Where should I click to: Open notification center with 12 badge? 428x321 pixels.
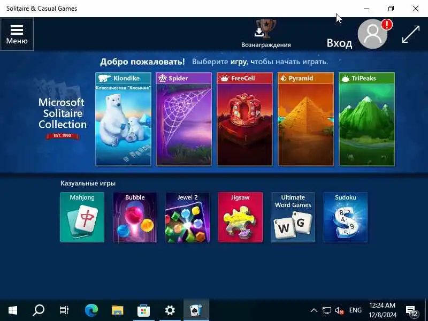412,311
